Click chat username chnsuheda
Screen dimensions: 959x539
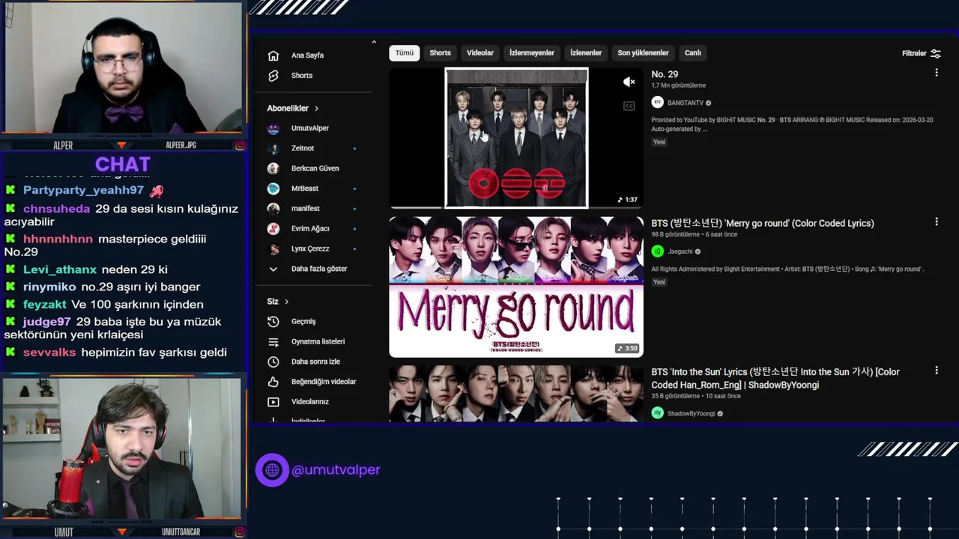pyautogui.click(x=56, y=209)
